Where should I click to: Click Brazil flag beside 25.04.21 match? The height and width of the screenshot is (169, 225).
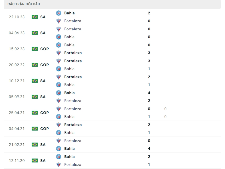point(35,113)
